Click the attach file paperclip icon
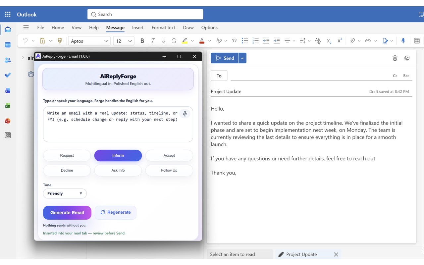 352,41
